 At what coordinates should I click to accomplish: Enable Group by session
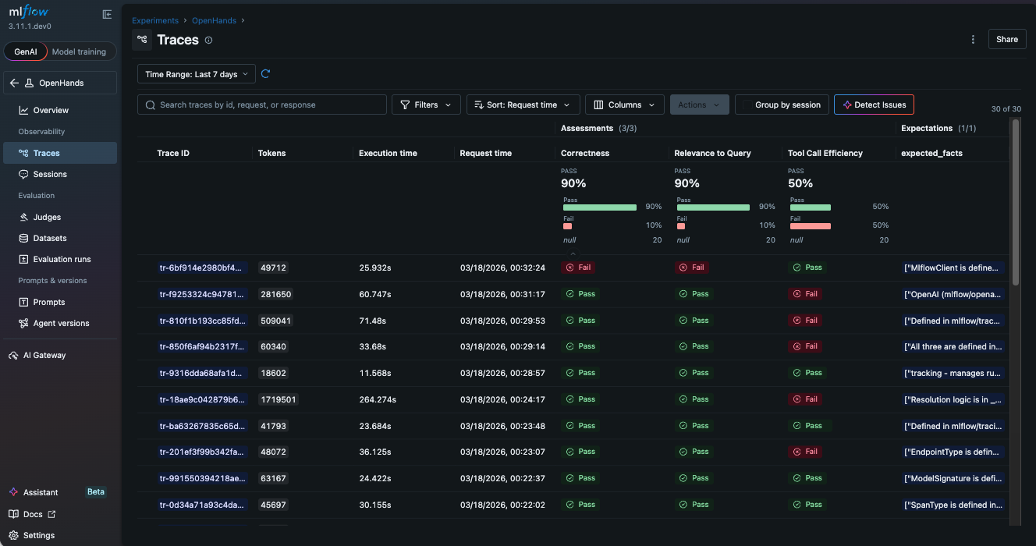(782, 104)
